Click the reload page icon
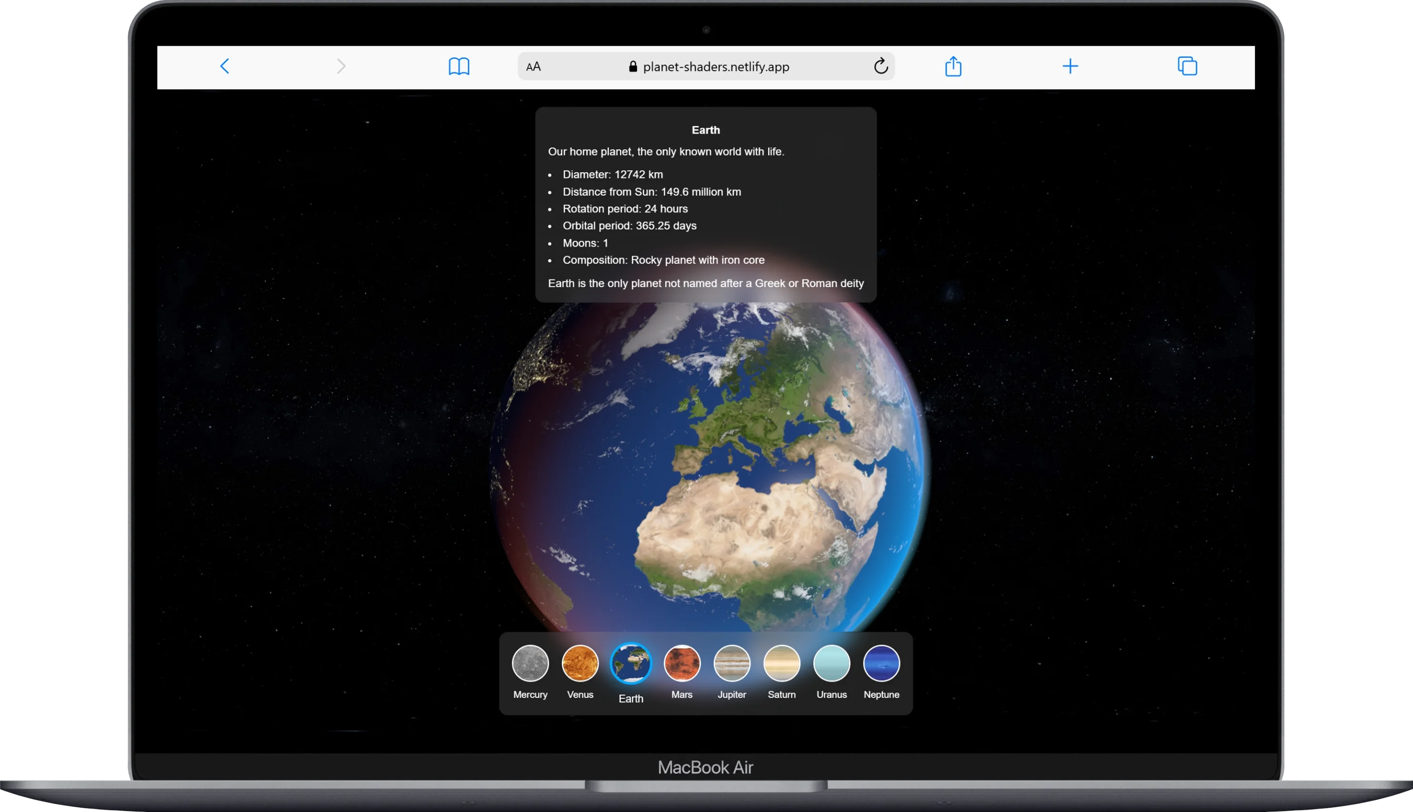Screen dimensions: 1413x812 click(x=880, y=66)
